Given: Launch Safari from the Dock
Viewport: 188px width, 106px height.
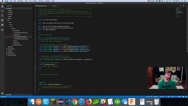Looking at the screenshot, I should [82, 102].
